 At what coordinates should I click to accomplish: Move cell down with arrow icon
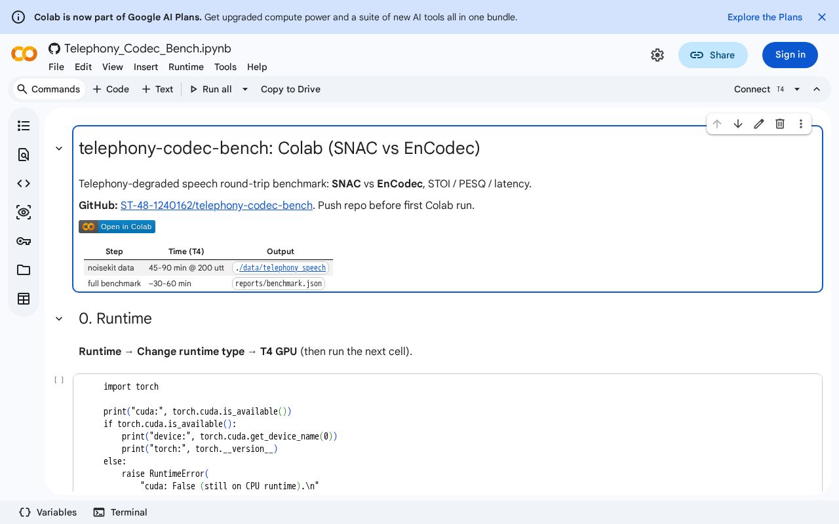(738, 124)
